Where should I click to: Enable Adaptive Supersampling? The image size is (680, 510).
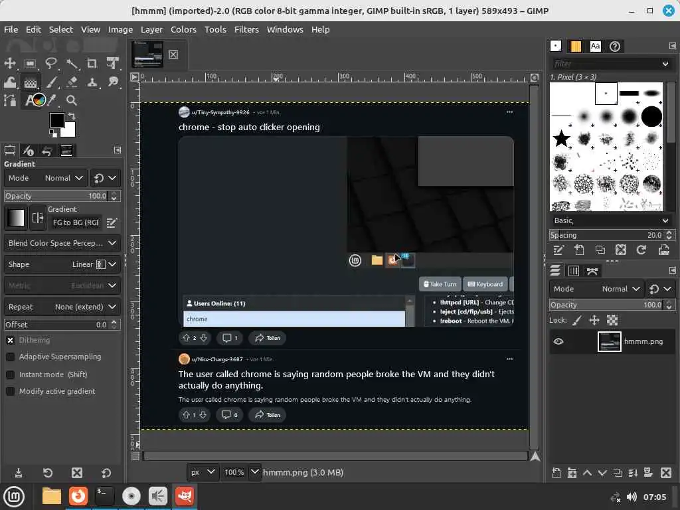coord(11,357)
